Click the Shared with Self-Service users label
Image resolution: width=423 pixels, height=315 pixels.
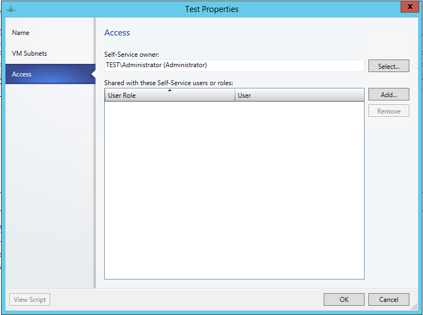pyautogui.click(x=169, y=83)
